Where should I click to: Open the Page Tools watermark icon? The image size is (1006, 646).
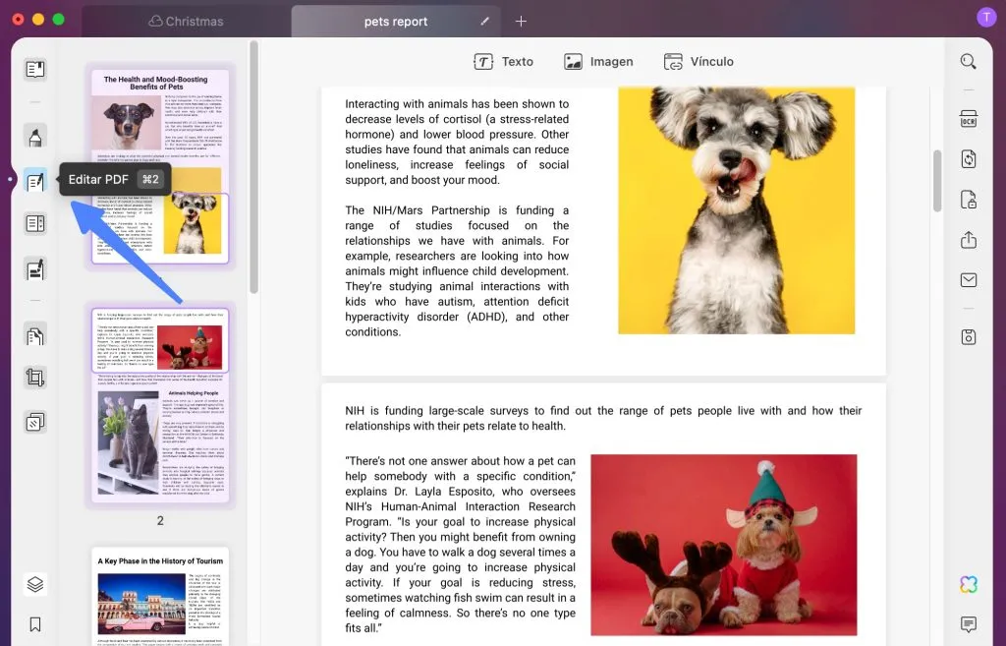[x=35, y=422]
